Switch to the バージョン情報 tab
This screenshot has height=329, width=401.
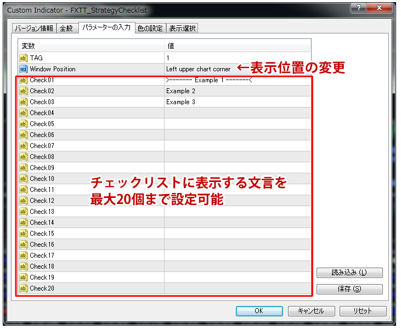pyautogui.click(x=34, y=29)
